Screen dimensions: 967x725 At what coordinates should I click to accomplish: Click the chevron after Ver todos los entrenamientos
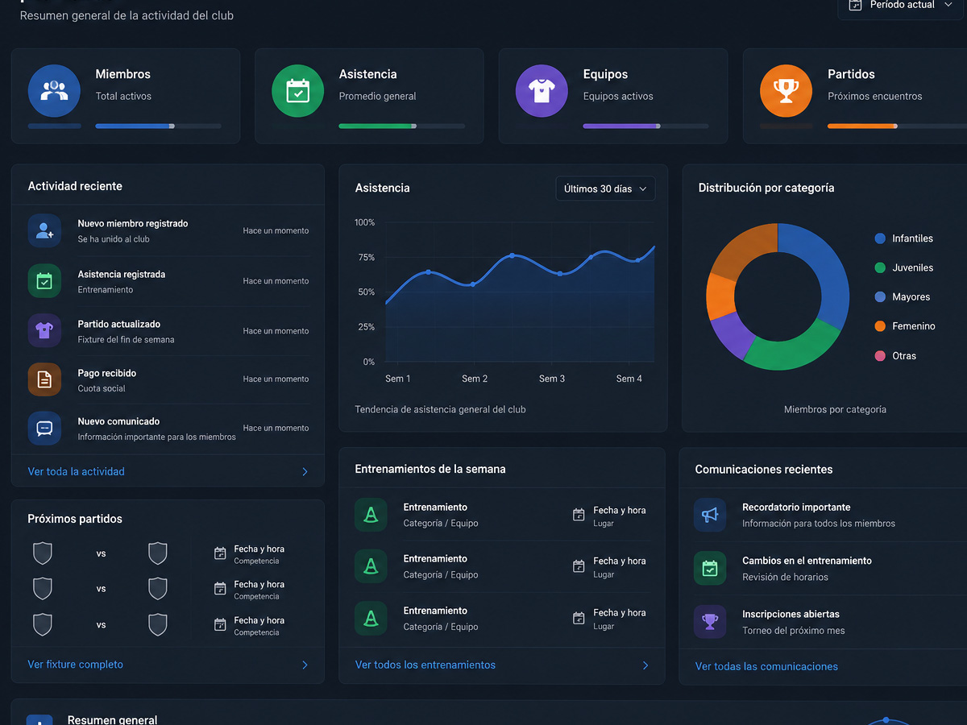click(x=645, y=665)
